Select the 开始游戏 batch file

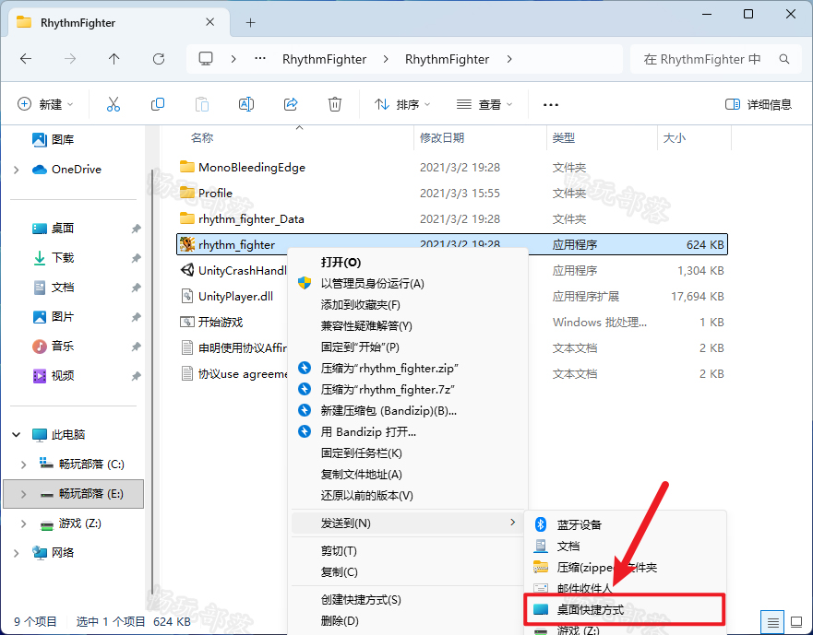[211, 323]
